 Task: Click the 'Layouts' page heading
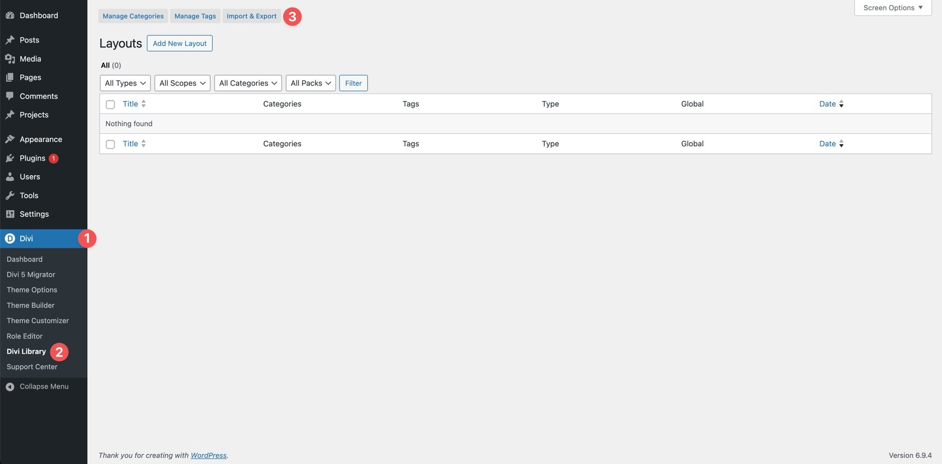click(x=121, y=43)
